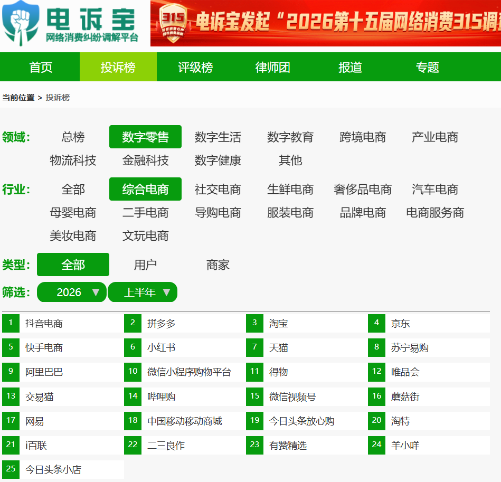Filter by 服装电商 industry
The height and width of the screenshot is (482, 501).
[290, 213]
